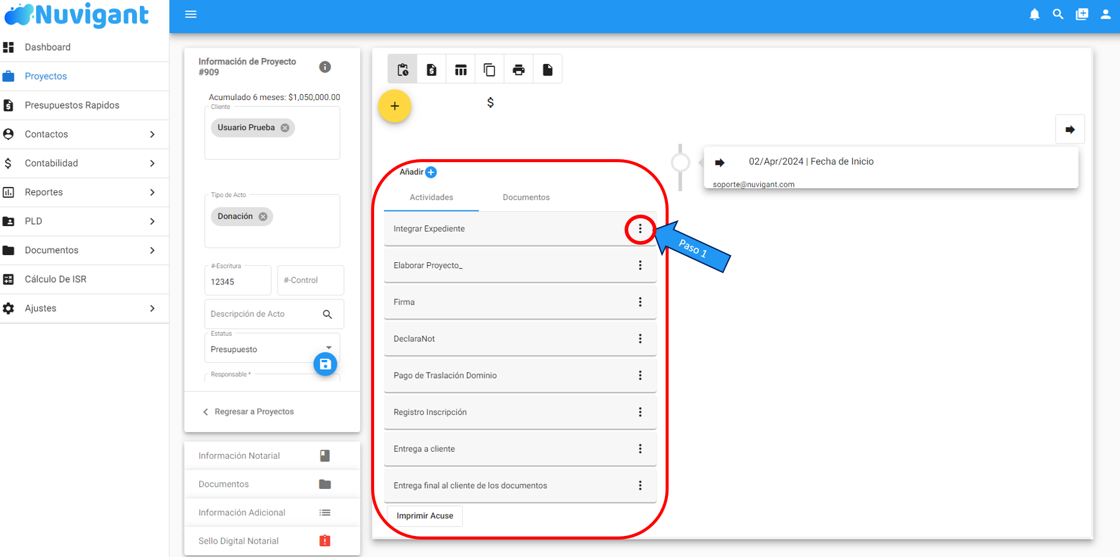Open options menu for Elaborar Proyecto_

point(640,266)
